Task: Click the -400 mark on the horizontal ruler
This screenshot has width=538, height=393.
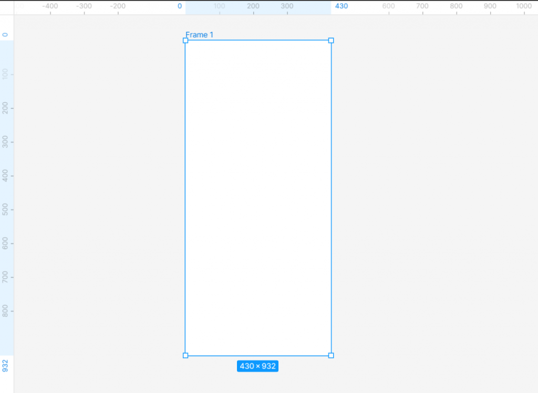Action: pos(50,7)
